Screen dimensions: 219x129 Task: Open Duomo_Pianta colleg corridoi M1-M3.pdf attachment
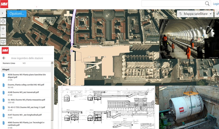click(26, 85)
